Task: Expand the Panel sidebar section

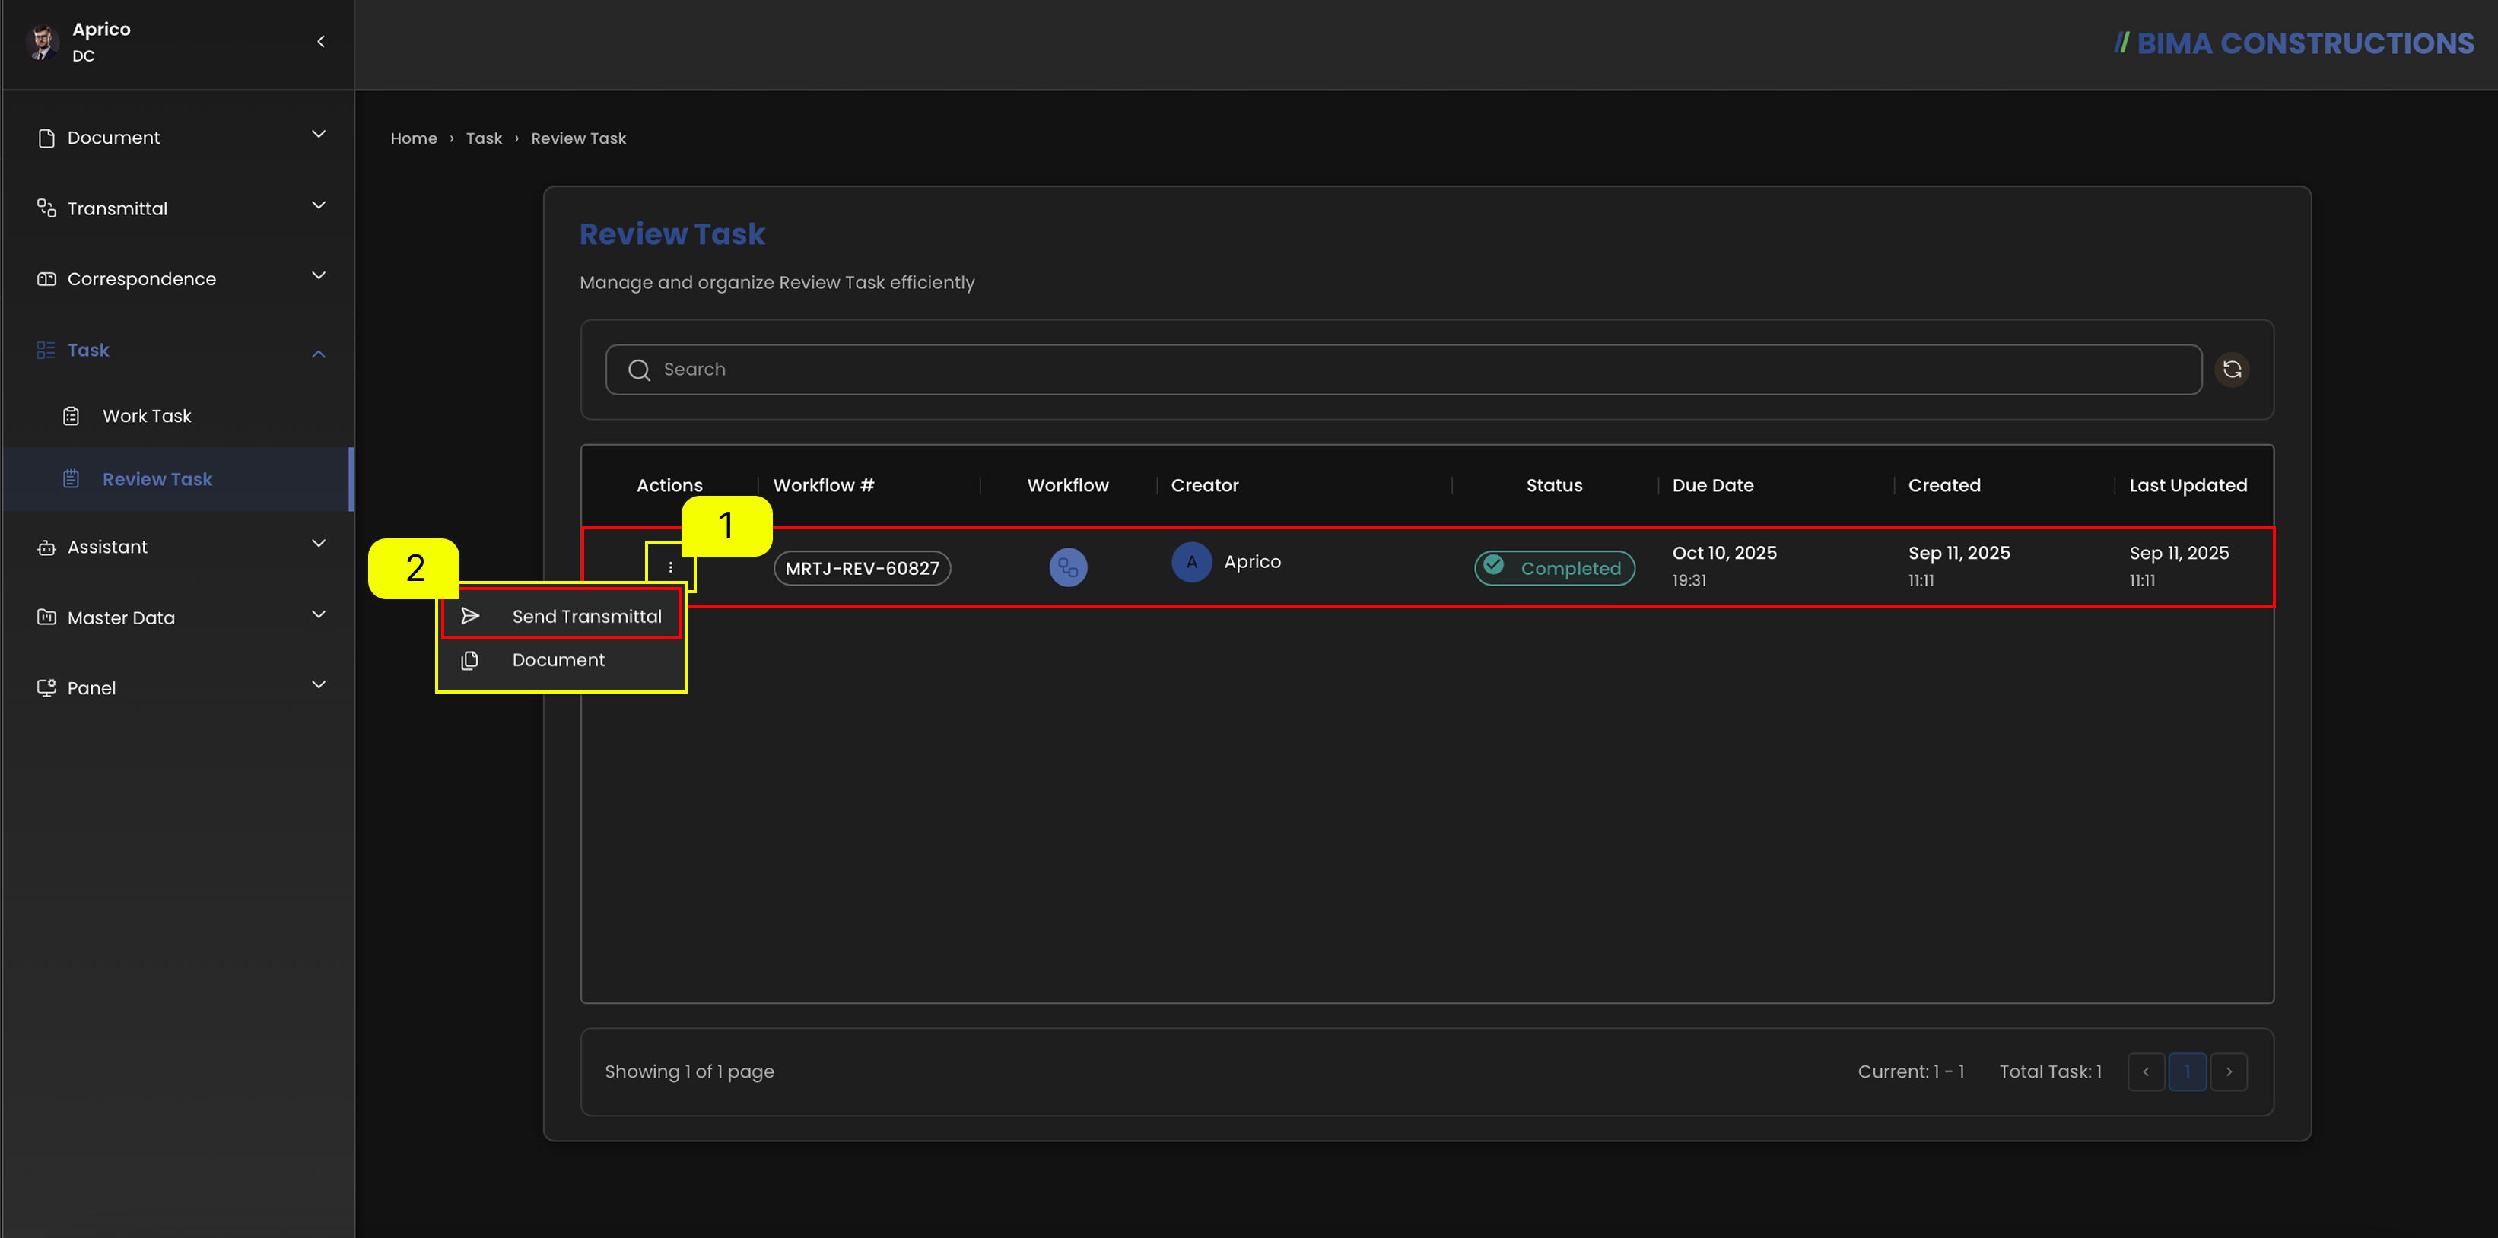Action: coord(318,684)
